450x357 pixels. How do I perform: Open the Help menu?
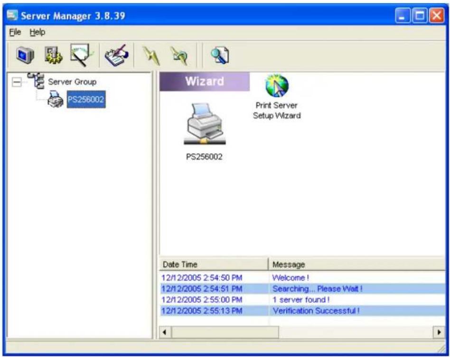click(37, 32)
